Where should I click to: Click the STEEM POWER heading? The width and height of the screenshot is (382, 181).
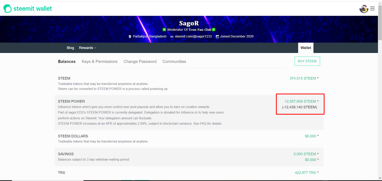tap(71, 102)
